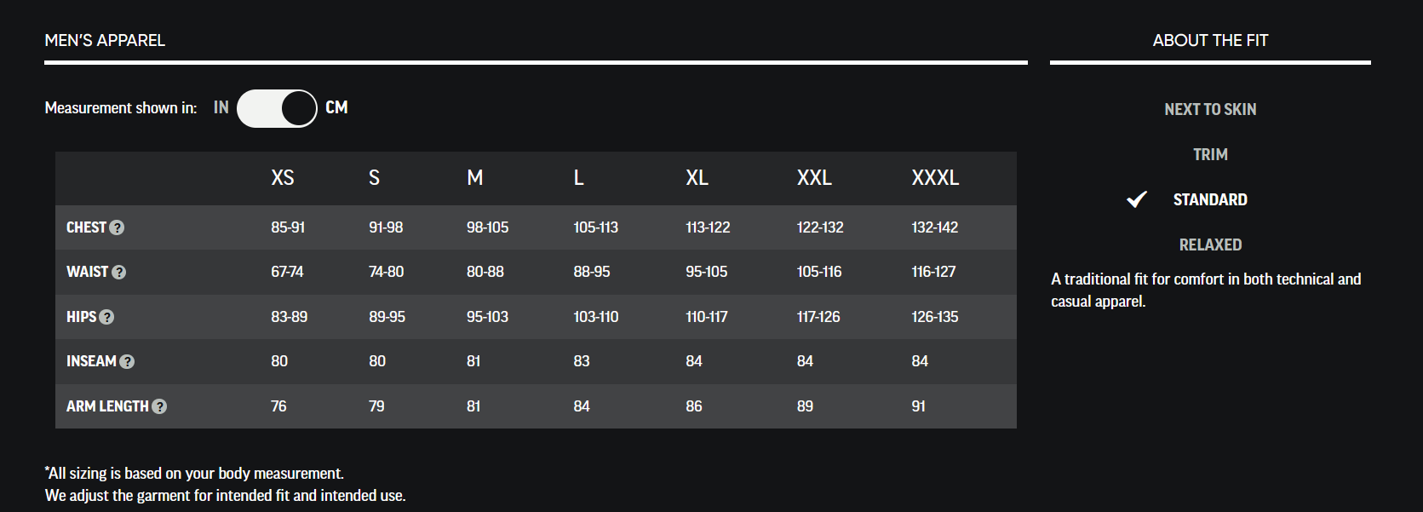
Task: Open the Waist measurement help icon
Action: point(119,272)
